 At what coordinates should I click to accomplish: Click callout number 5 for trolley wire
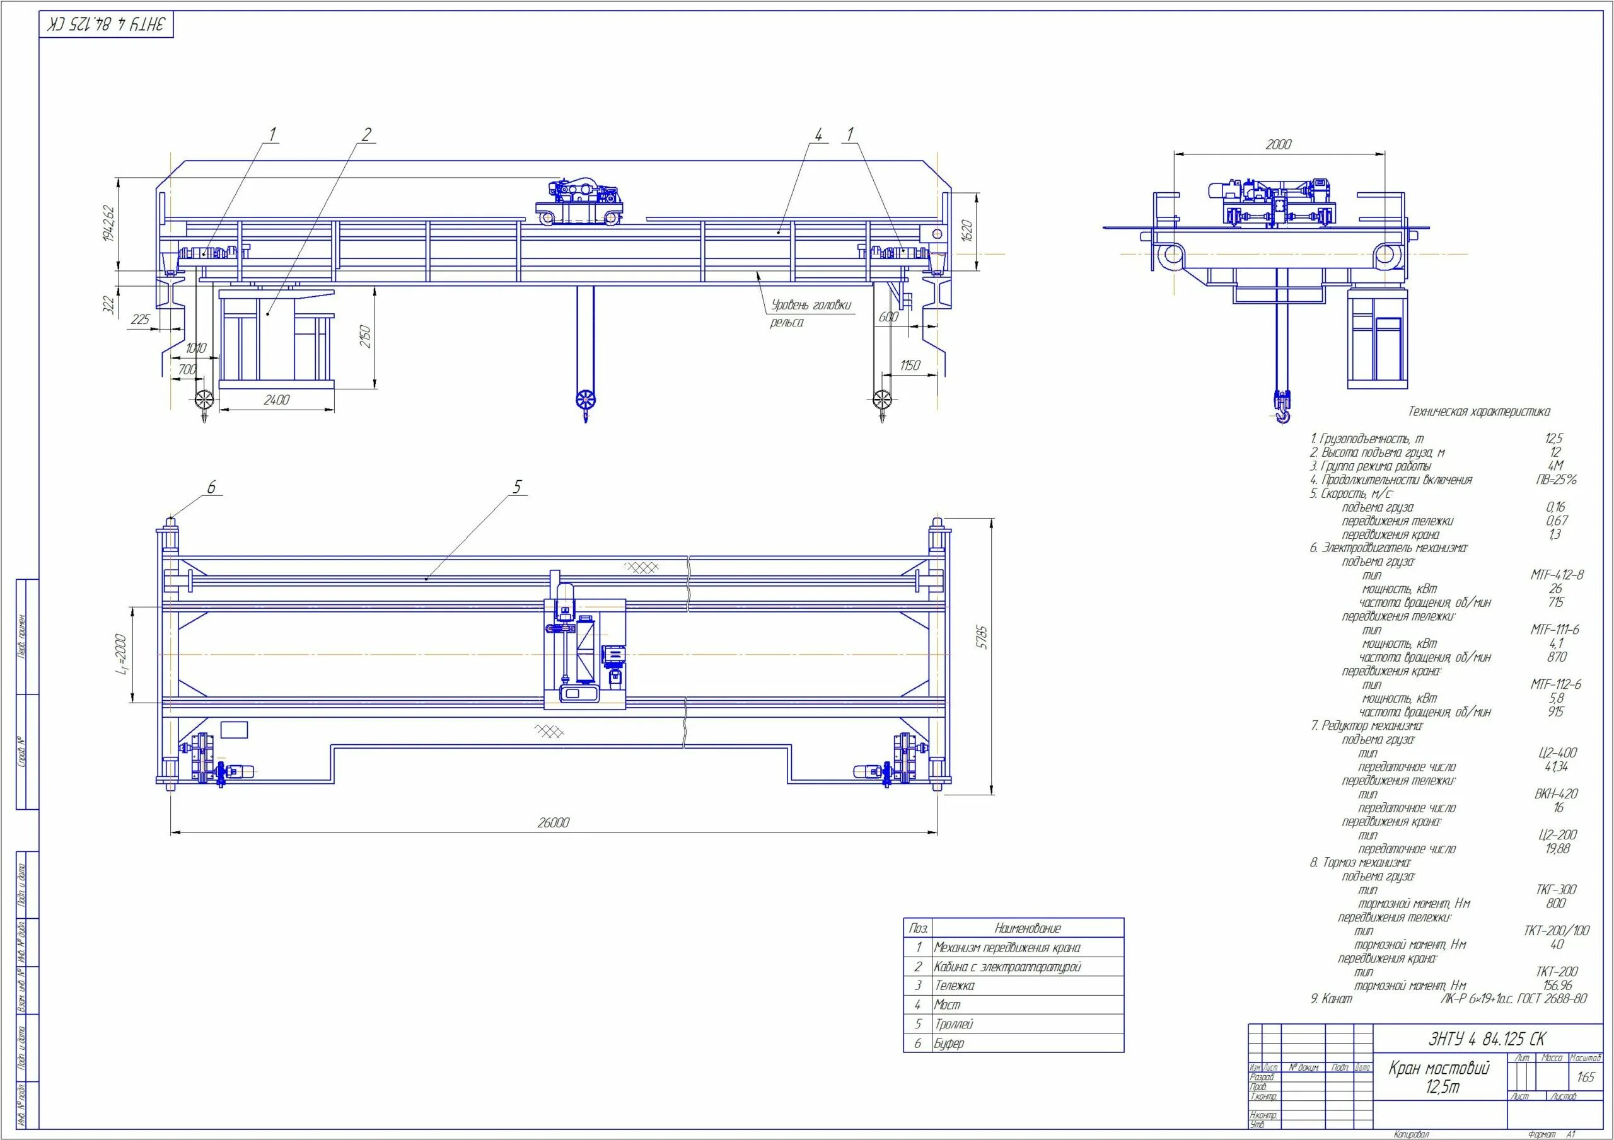[x=518, y=487]
